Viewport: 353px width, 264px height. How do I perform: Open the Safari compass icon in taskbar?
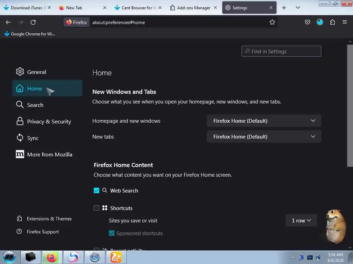tap(95, 257)
